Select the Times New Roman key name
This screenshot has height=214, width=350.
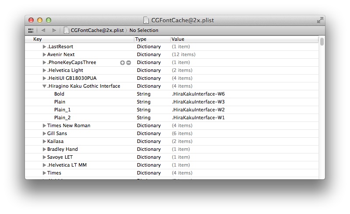click(x=69, y=125)
